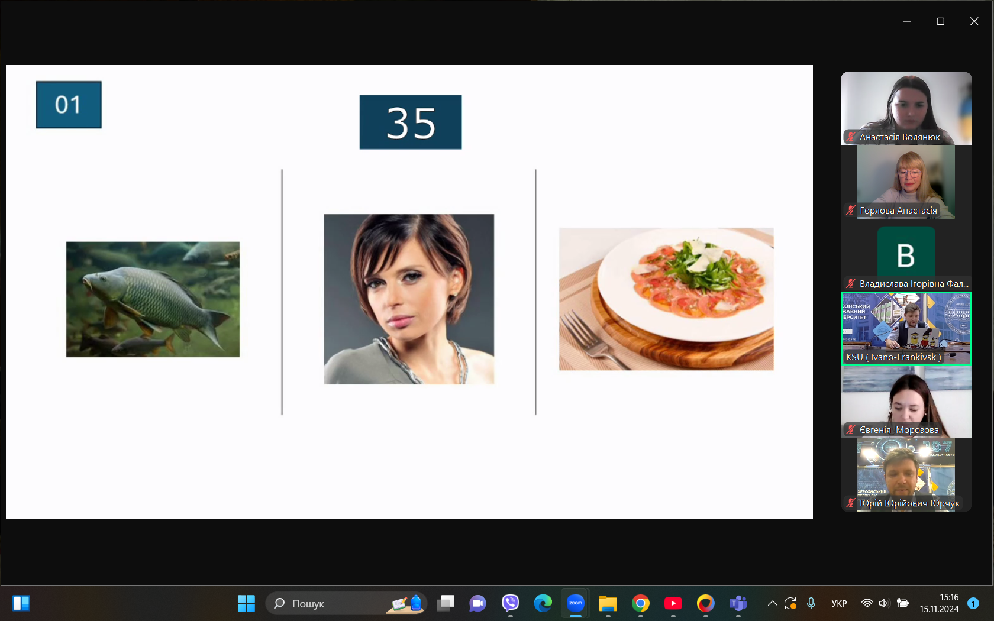Toggle the microphone tray icon
Screen dimensions: 994x621
pyautogui.click(x=811, y=603)
